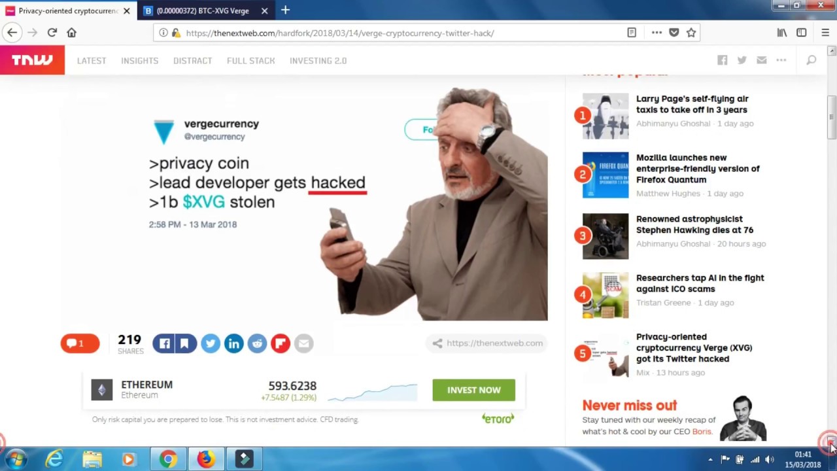This screenshot has width=837, height=471.
Task: Click the air taxi article thumbnail
Action: click(606, 116)
